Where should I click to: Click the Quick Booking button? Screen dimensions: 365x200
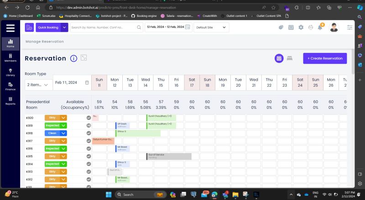pyautogui.click(x=48, y=27)
